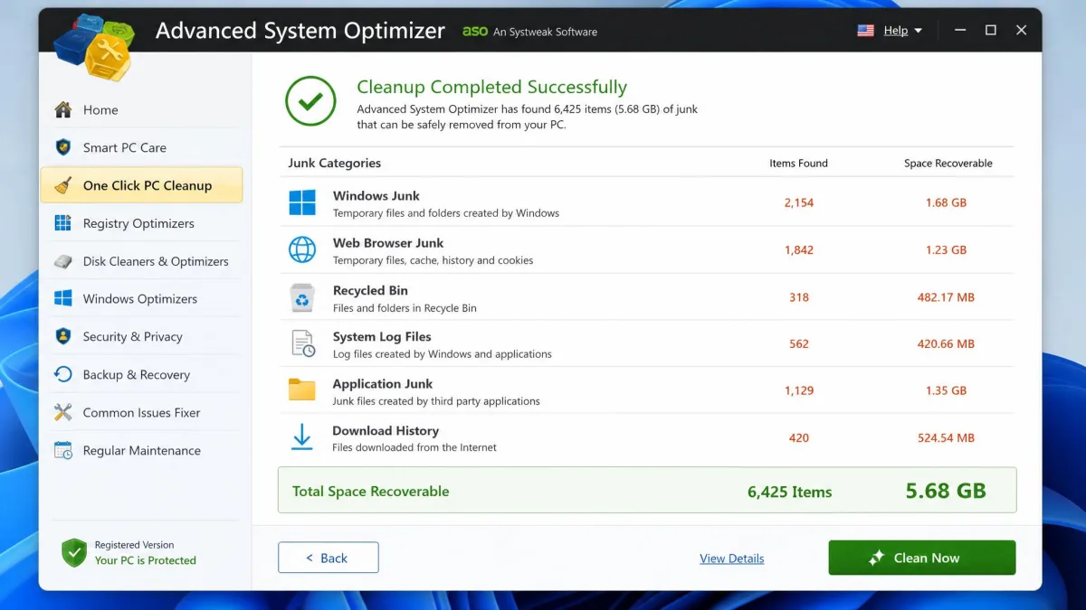
Task: Open Security & Privacy section
Action: (133, 337)
